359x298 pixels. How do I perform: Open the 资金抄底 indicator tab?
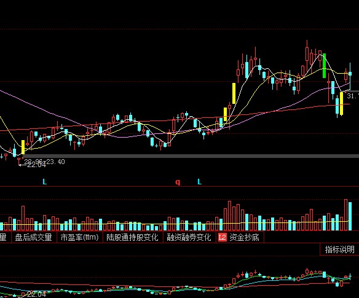[x=244, y=237]
